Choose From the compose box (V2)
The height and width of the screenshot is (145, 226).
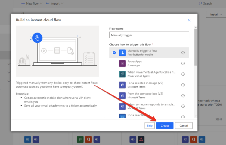click(145, 94)
